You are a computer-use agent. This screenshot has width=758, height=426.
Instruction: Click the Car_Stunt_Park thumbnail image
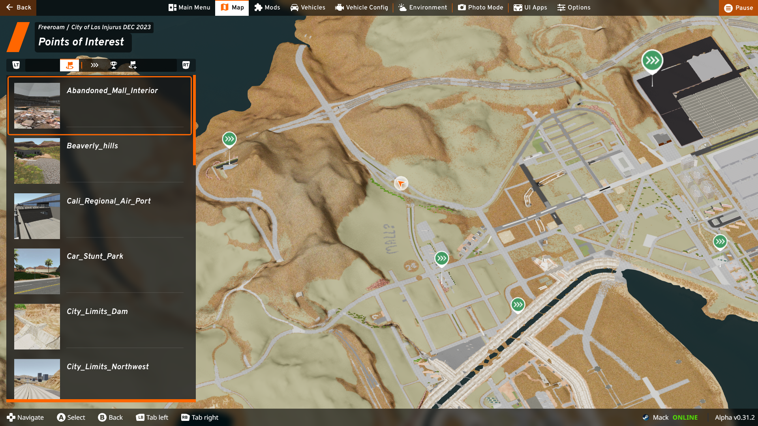pos(37,271)
